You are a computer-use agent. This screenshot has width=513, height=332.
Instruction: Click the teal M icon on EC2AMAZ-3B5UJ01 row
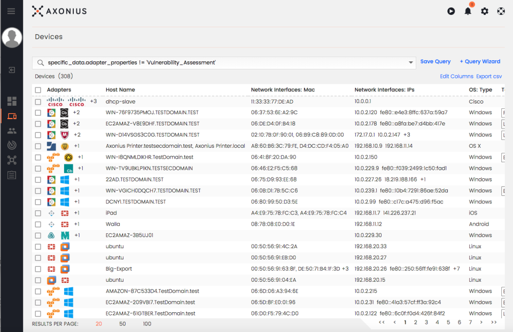(65, 235)
